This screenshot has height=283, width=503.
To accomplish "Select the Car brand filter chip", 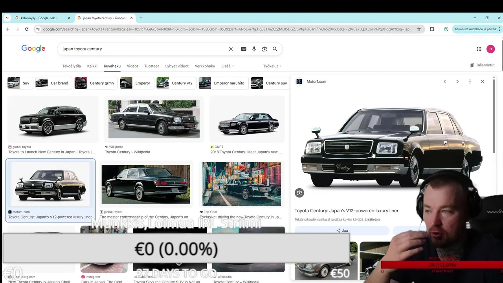I will point(53,83).
